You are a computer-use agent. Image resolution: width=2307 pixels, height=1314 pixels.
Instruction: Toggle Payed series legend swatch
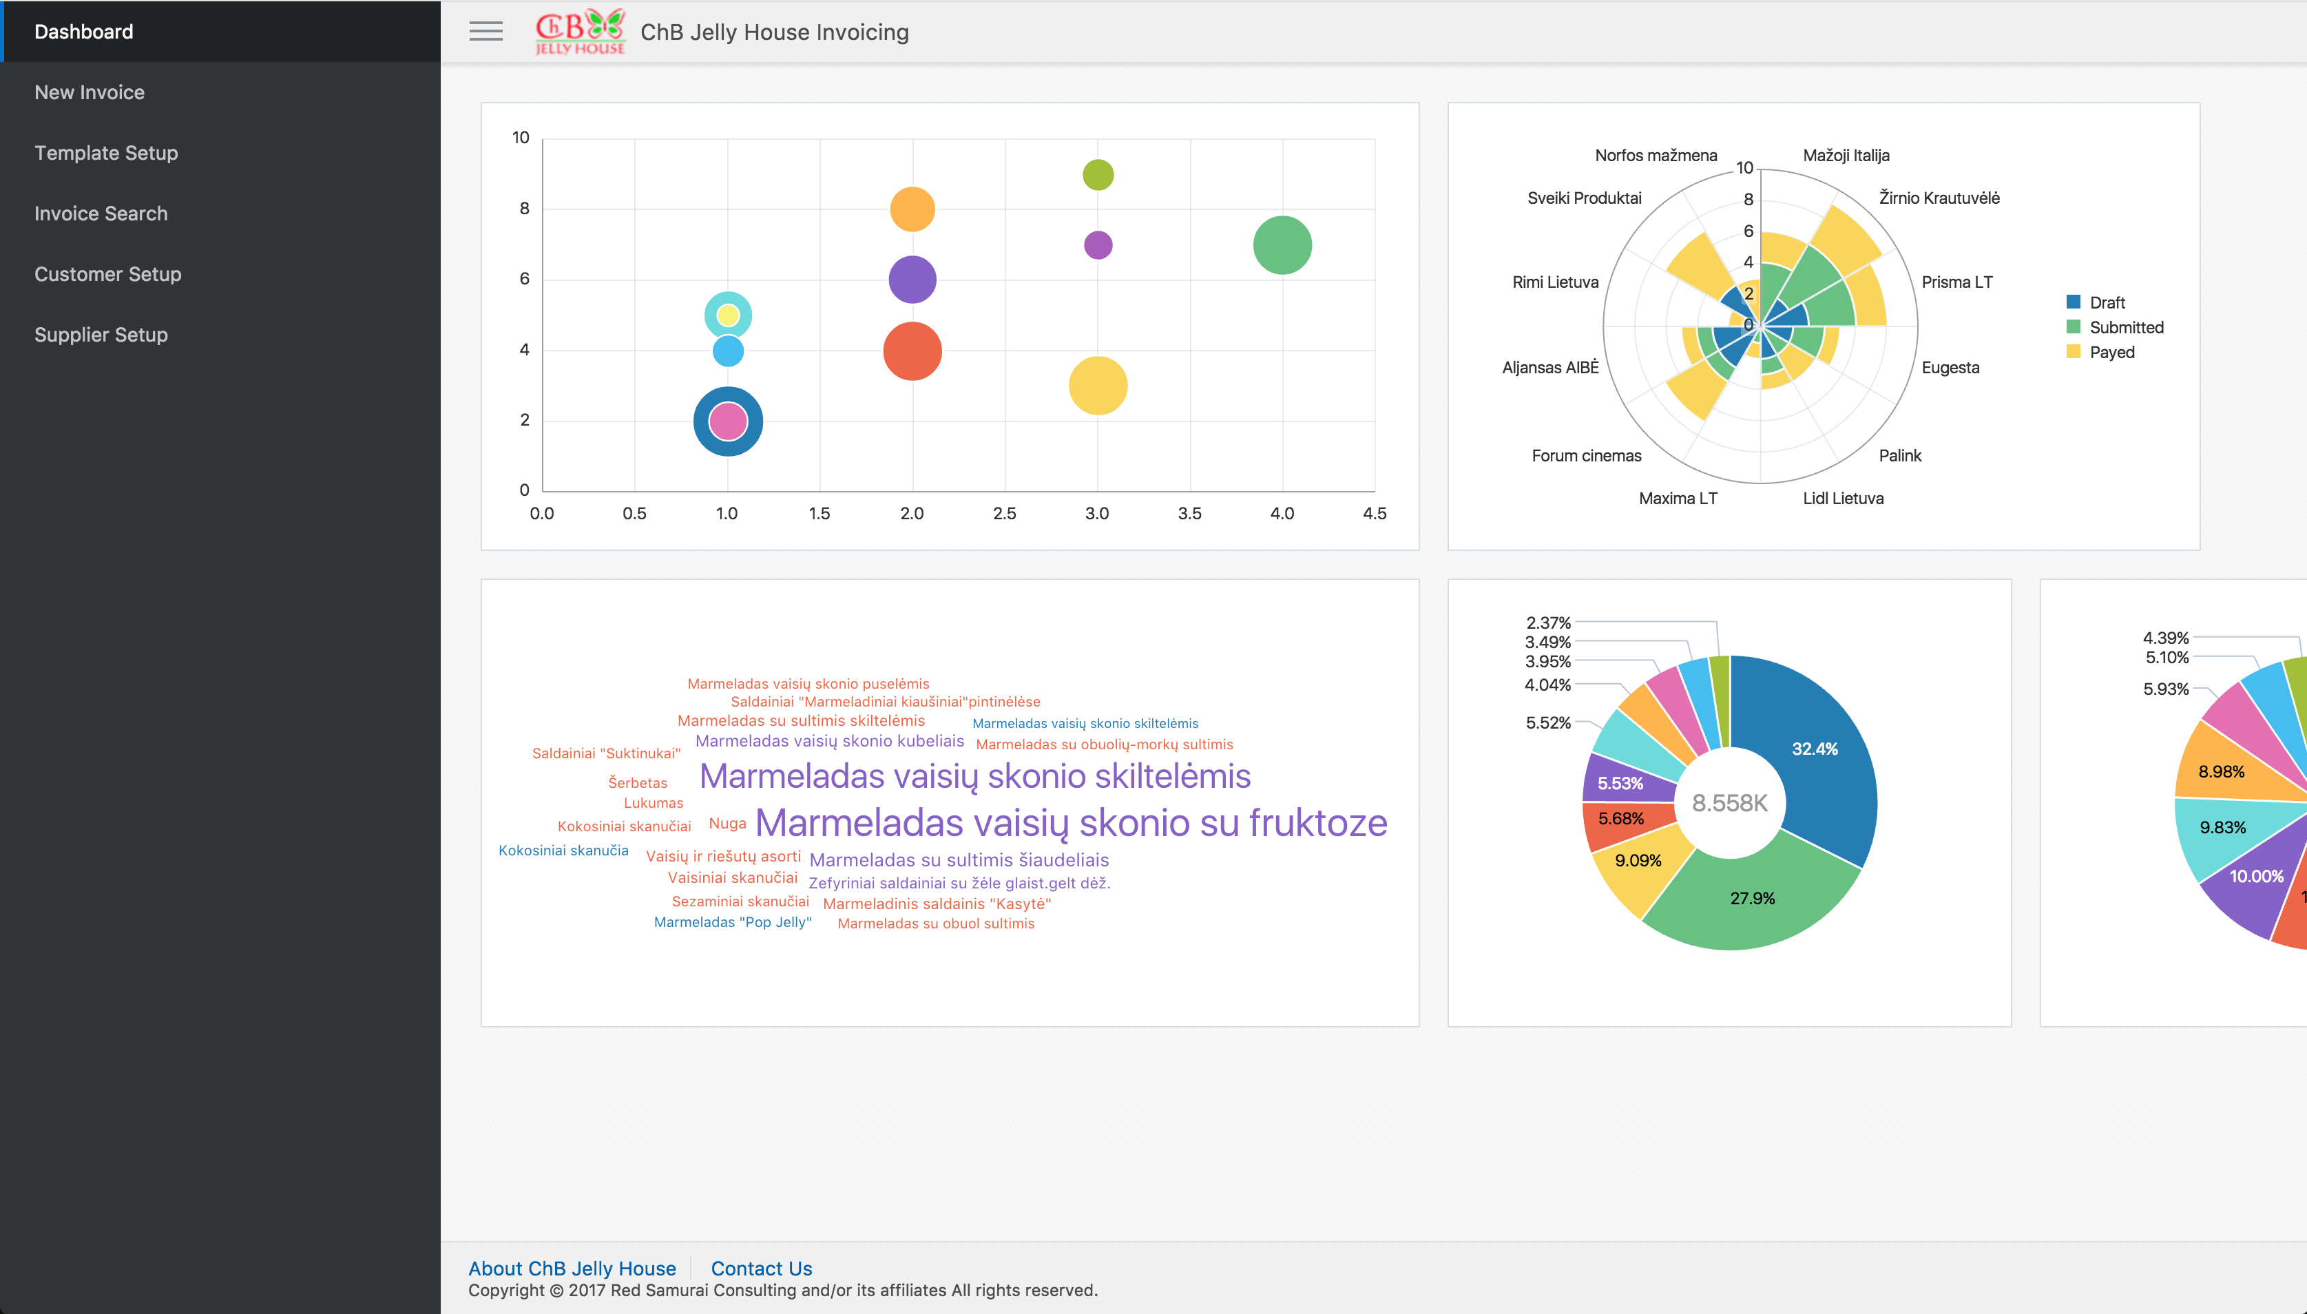coord(2074,352)
